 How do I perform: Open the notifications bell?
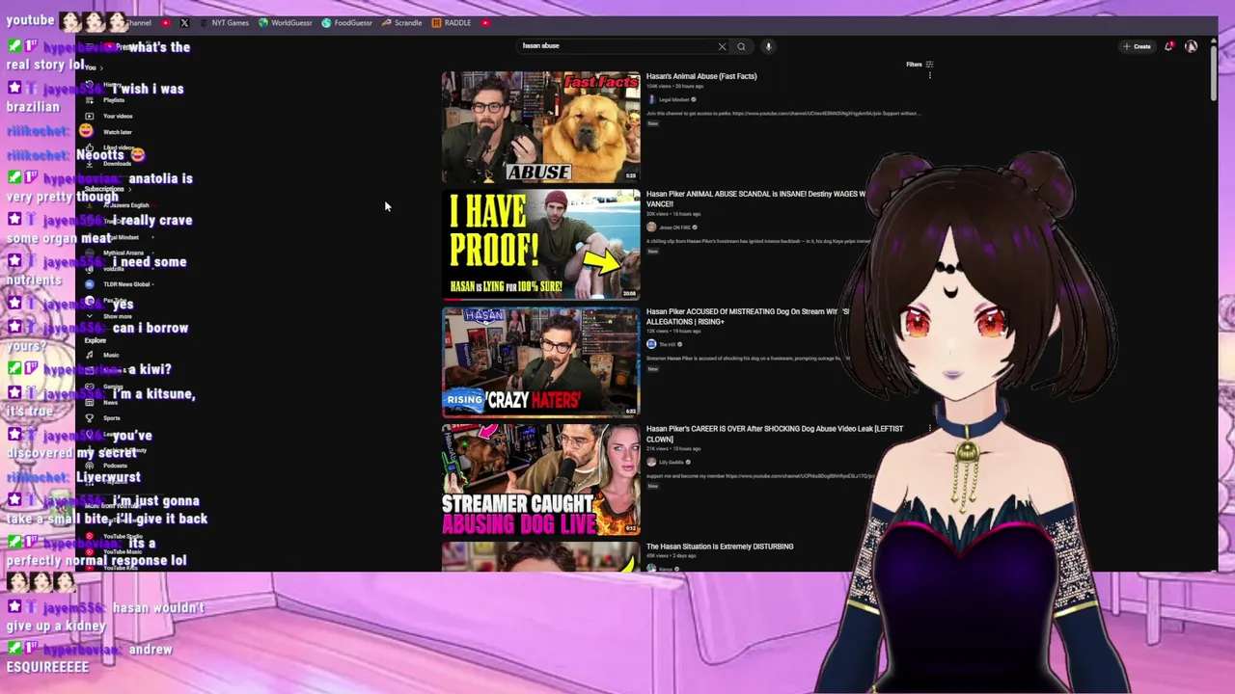[x=1169, y=46]
